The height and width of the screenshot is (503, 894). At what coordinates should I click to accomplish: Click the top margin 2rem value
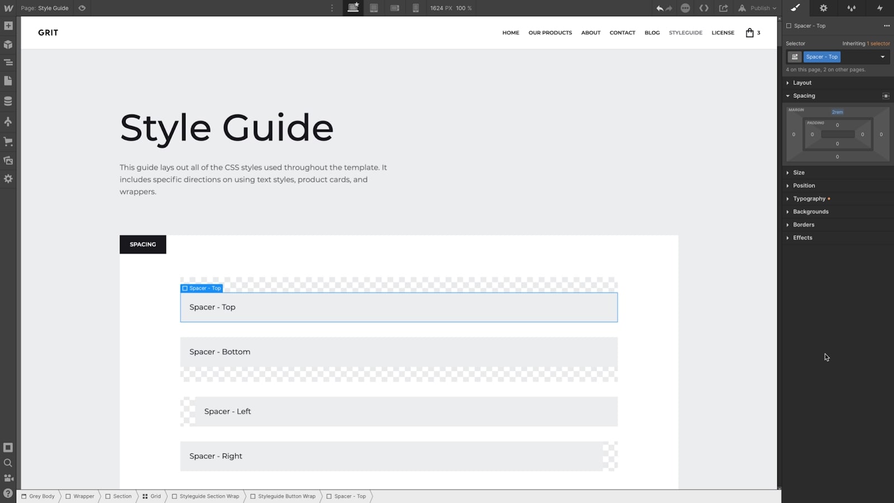coord(837,112)
